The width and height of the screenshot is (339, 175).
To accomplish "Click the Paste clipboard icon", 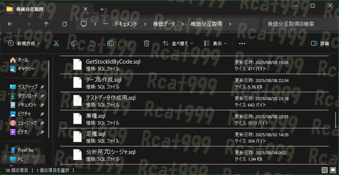I will [92, 43].
